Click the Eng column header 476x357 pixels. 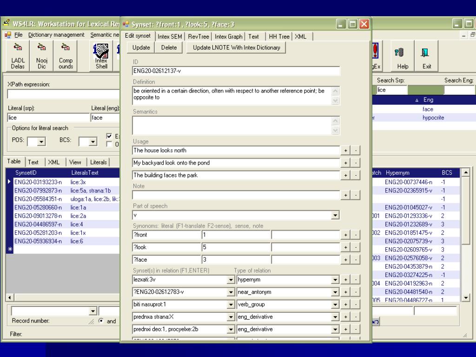point(428,100)
